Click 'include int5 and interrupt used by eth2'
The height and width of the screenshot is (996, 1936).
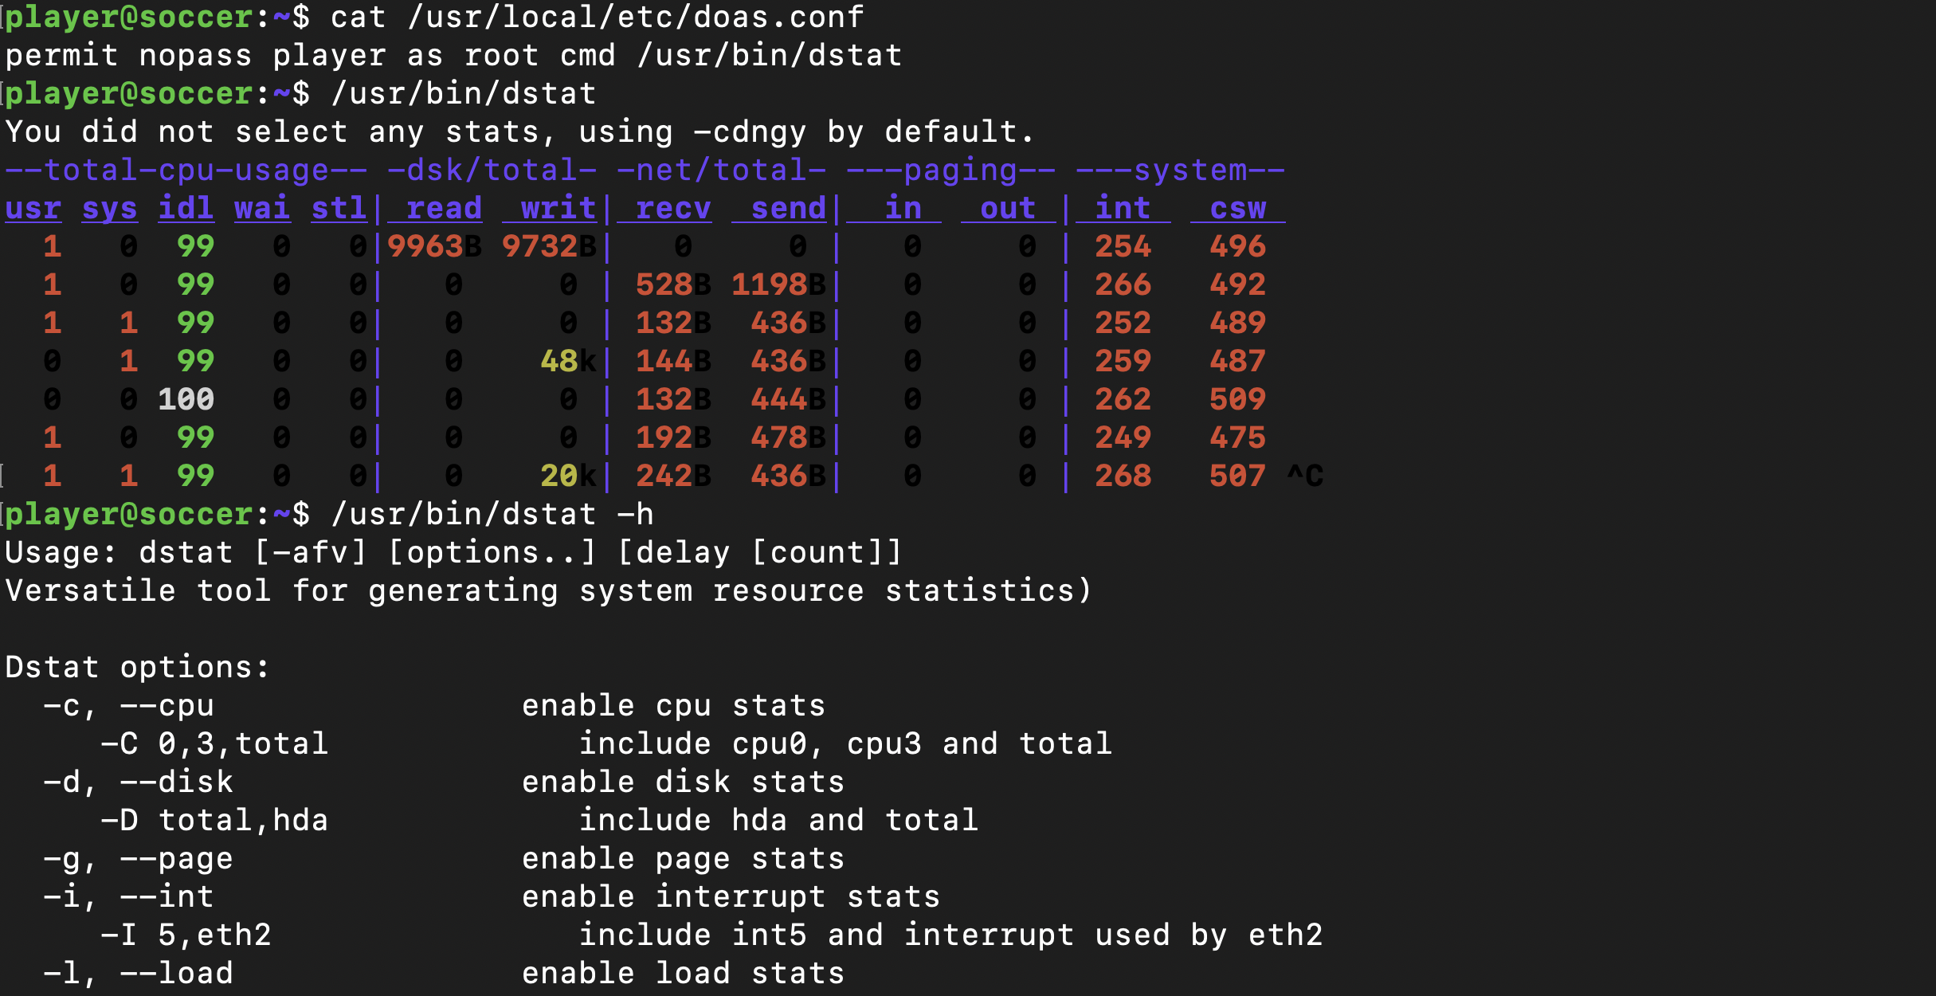click(951, 935)
